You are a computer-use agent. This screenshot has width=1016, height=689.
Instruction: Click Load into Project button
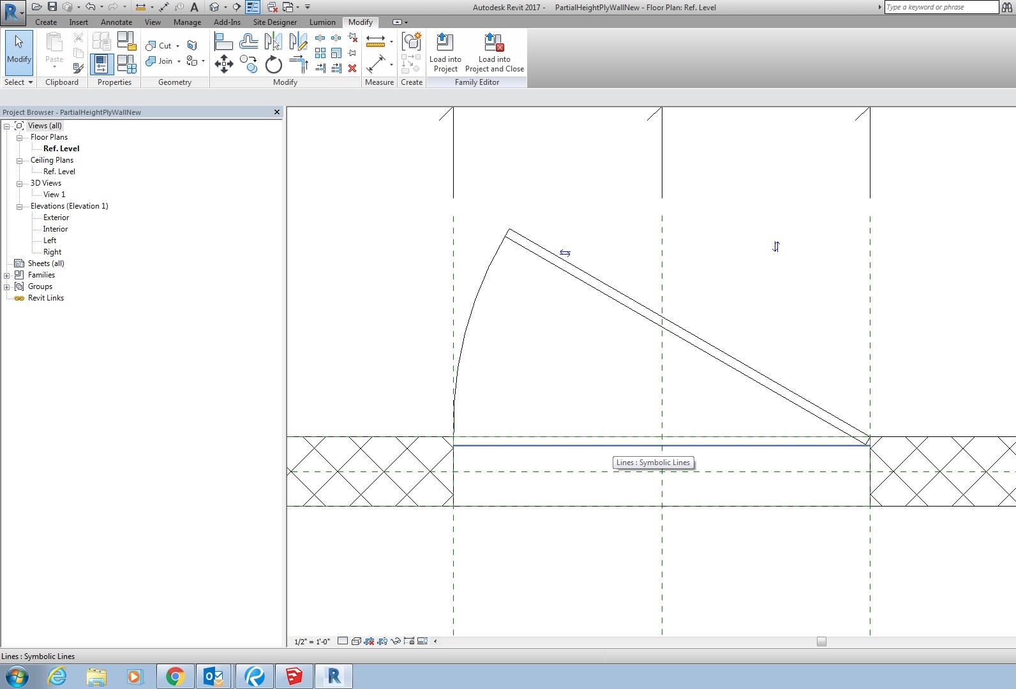coord(445,53)
